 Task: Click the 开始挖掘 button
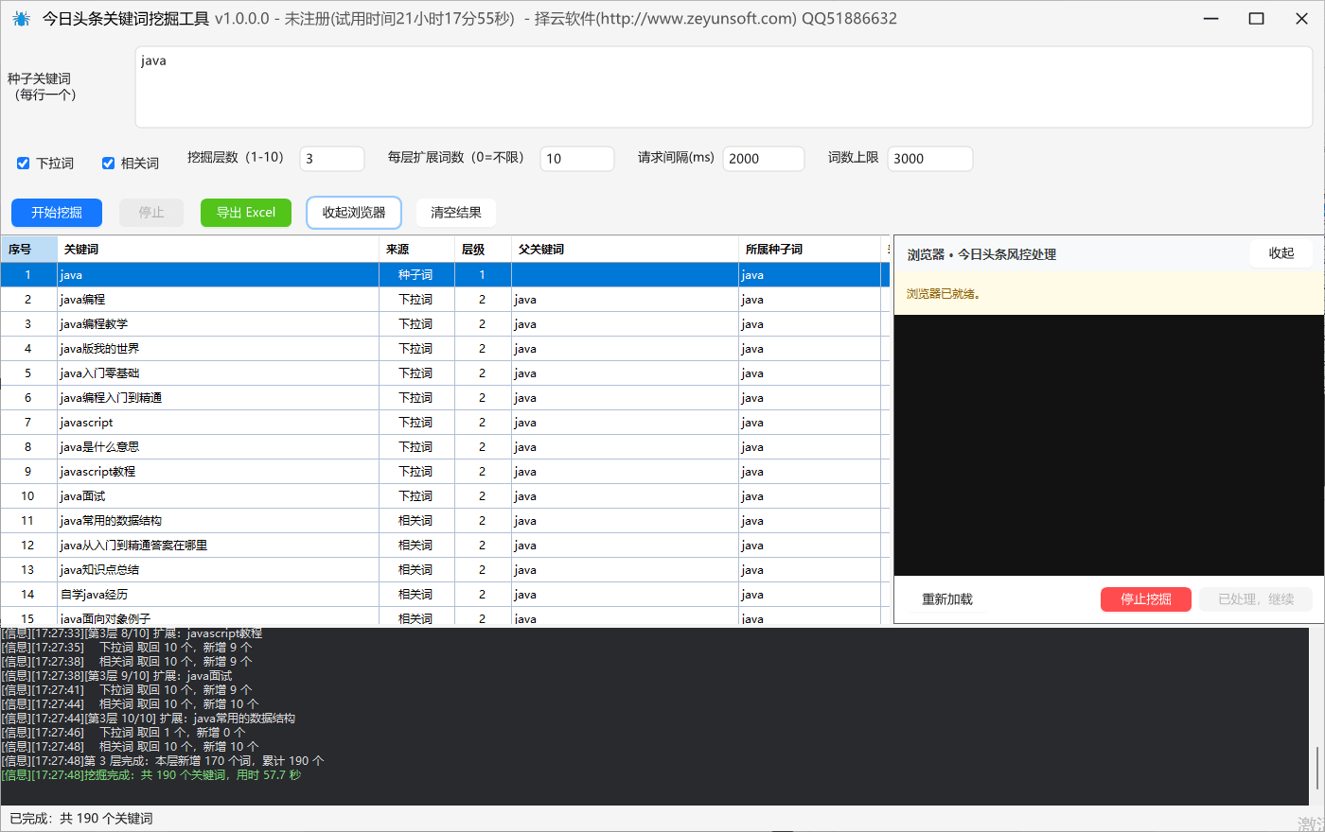pos(57,213)
